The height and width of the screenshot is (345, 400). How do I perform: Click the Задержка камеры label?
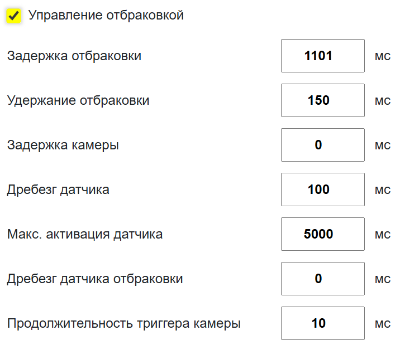click(x=63, y=145)
